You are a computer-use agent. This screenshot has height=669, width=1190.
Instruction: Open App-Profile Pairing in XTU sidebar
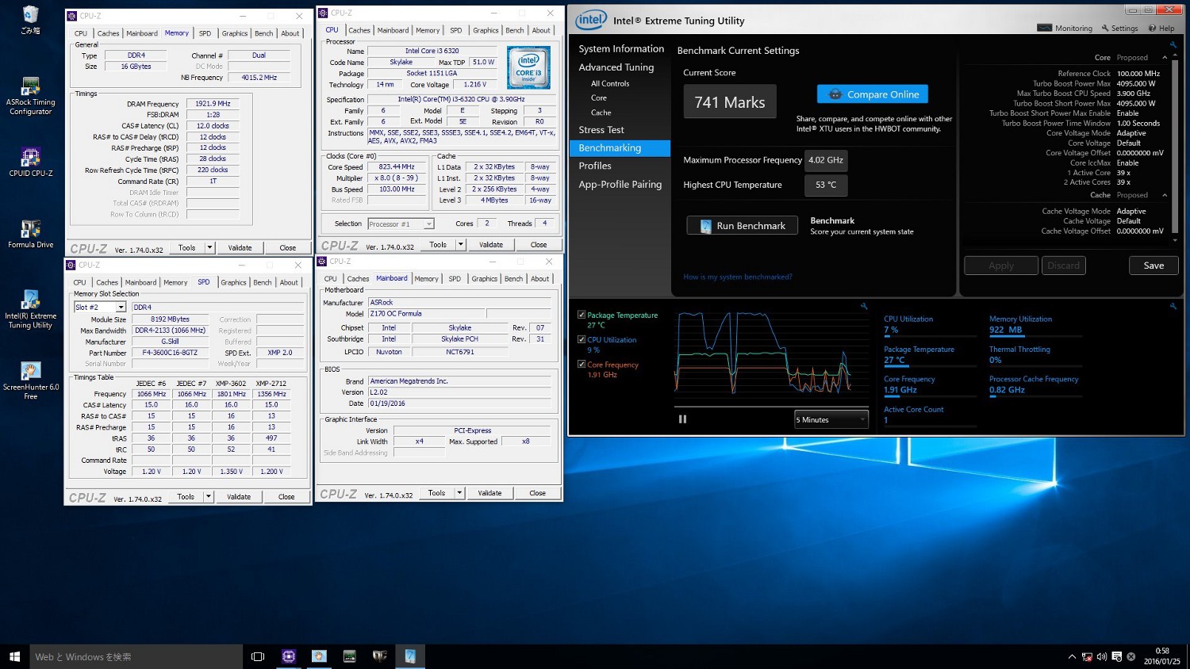620,184
